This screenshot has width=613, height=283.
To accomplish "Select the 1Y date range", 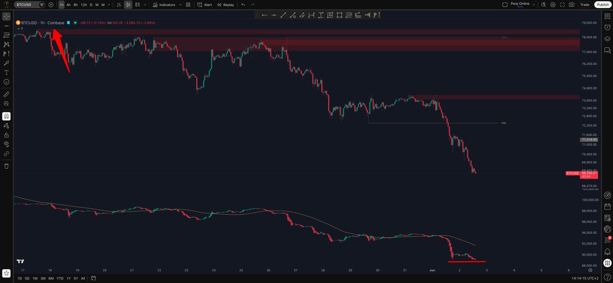I will tap(68, 278).
